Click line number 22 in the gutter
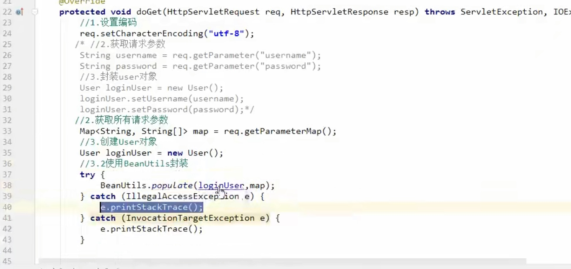 pyautogui.click(x=7, y=12)
